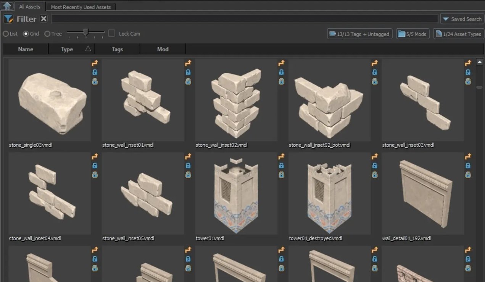This screenshot has height=282, width=485.
Task: Click the filter funnel icon
Action: click(8, 19)
